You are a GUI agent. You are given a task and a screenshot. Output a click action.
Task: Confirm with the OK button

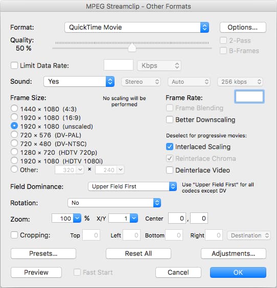[x=238, y=272]
